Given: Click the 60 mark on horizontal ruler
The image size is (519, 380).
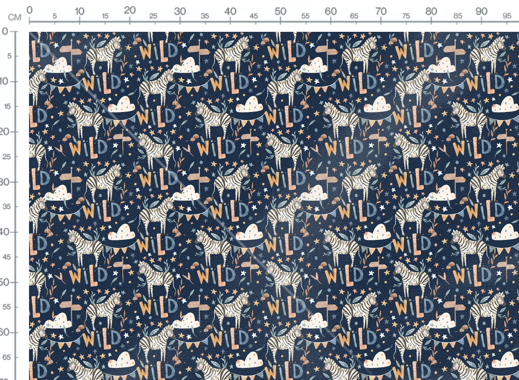Looking at the screenshot, I should coord(331,11).
